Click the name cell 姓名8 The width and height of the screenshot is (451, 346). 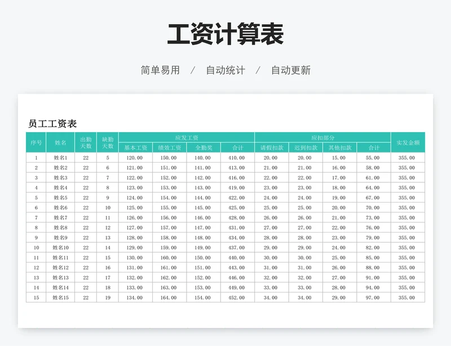point(60,227)
